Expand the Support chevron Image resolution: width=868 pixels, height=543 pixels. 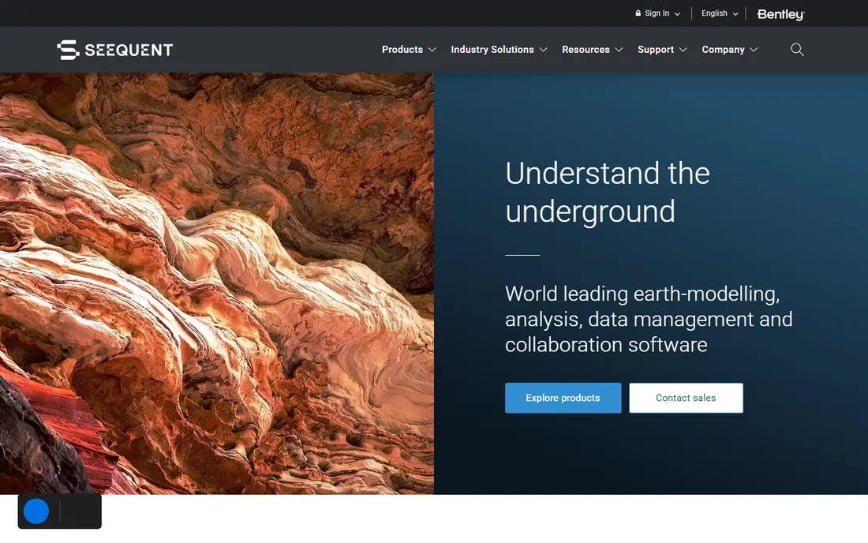(683, 50)
